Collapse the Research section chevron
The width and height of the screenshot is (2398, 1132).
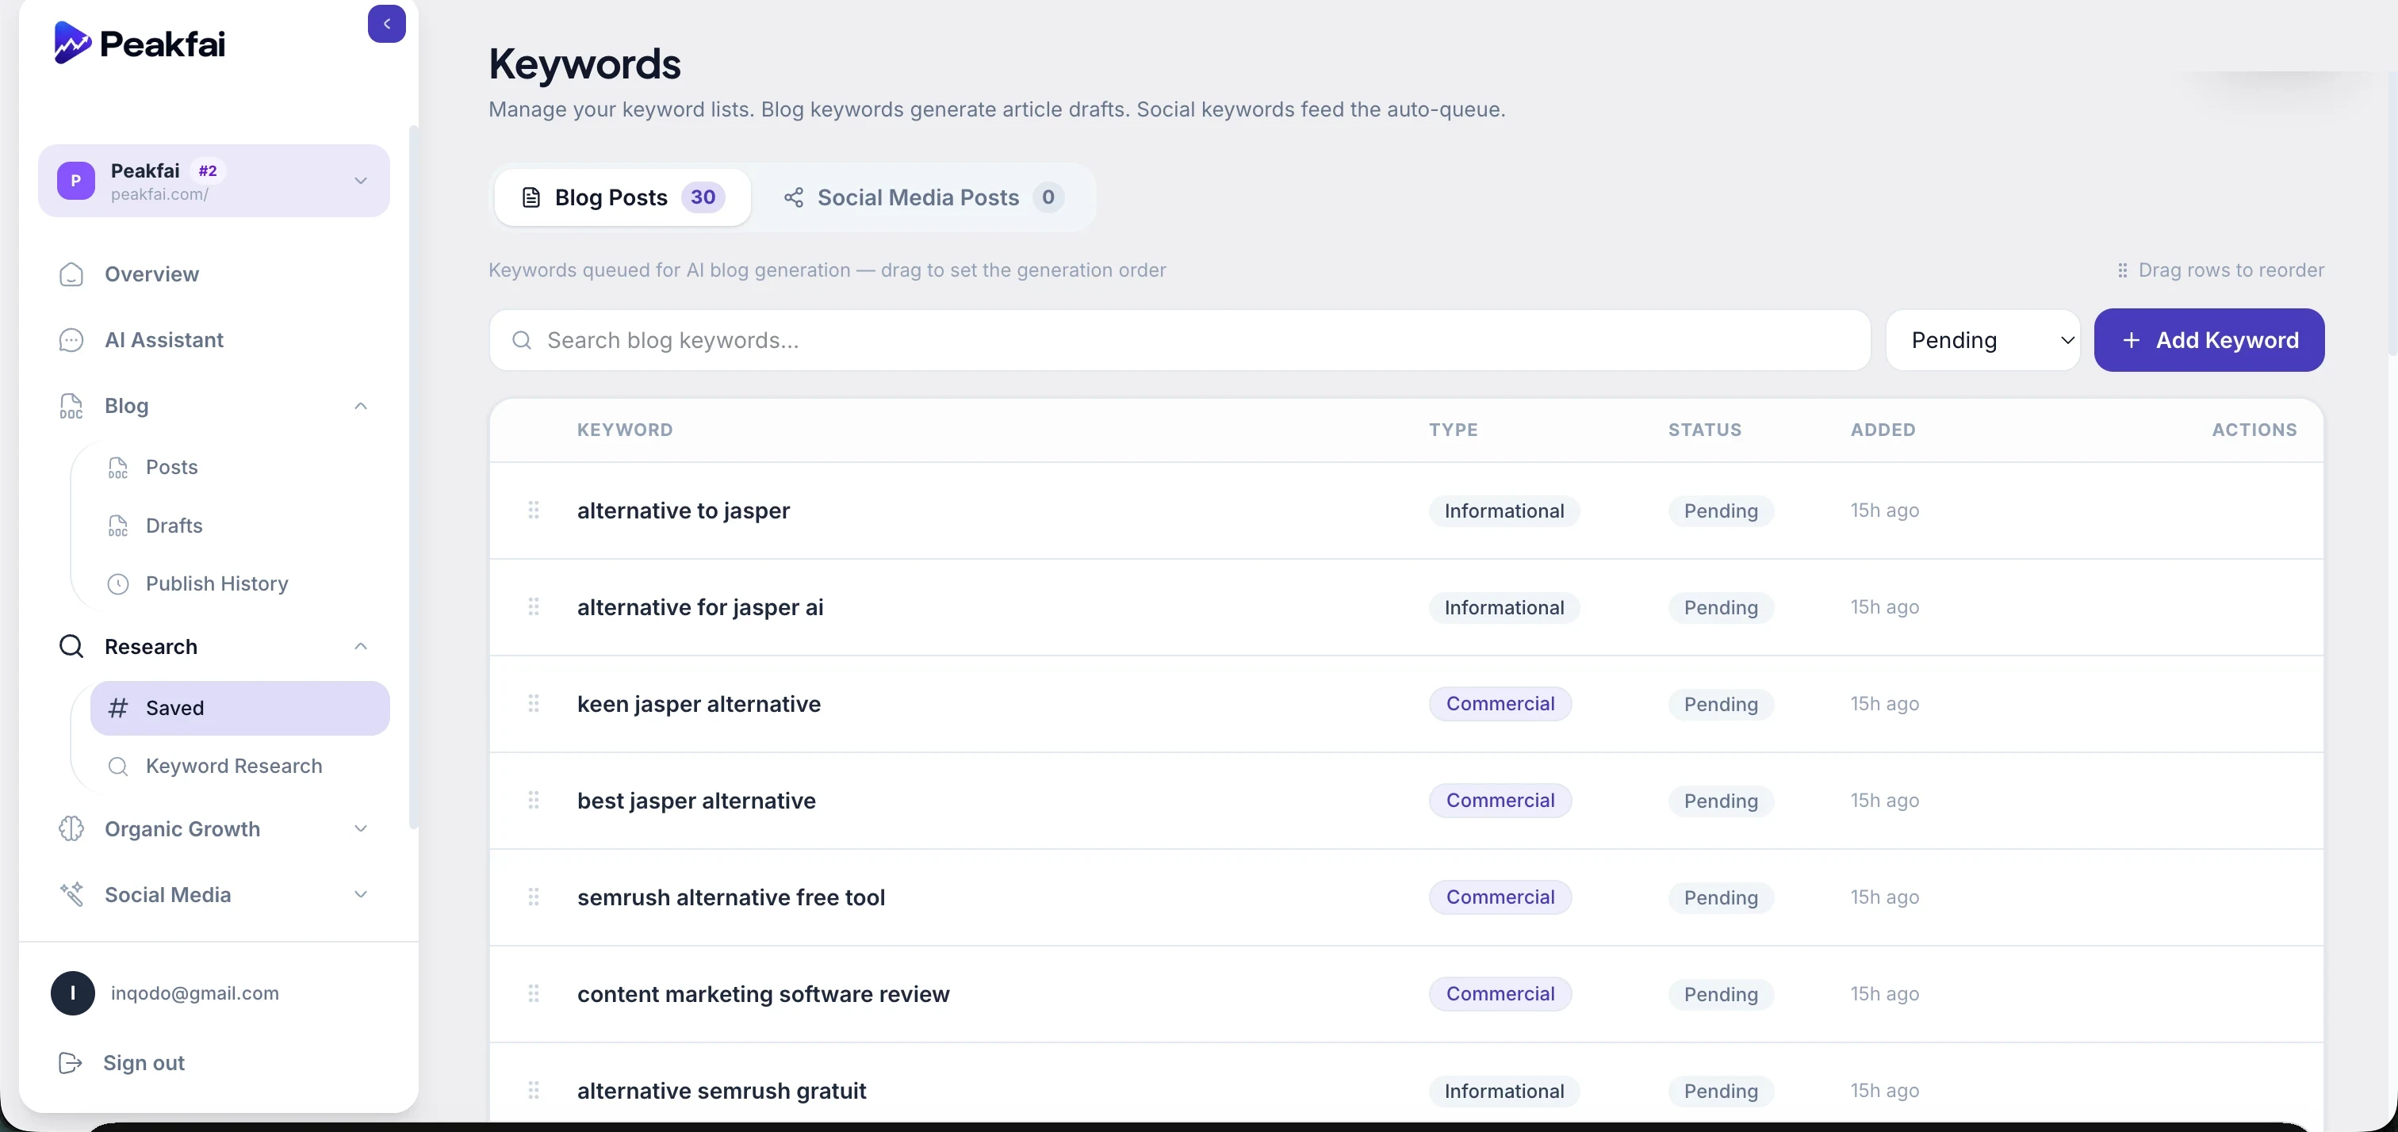click(x=360, y=646)
